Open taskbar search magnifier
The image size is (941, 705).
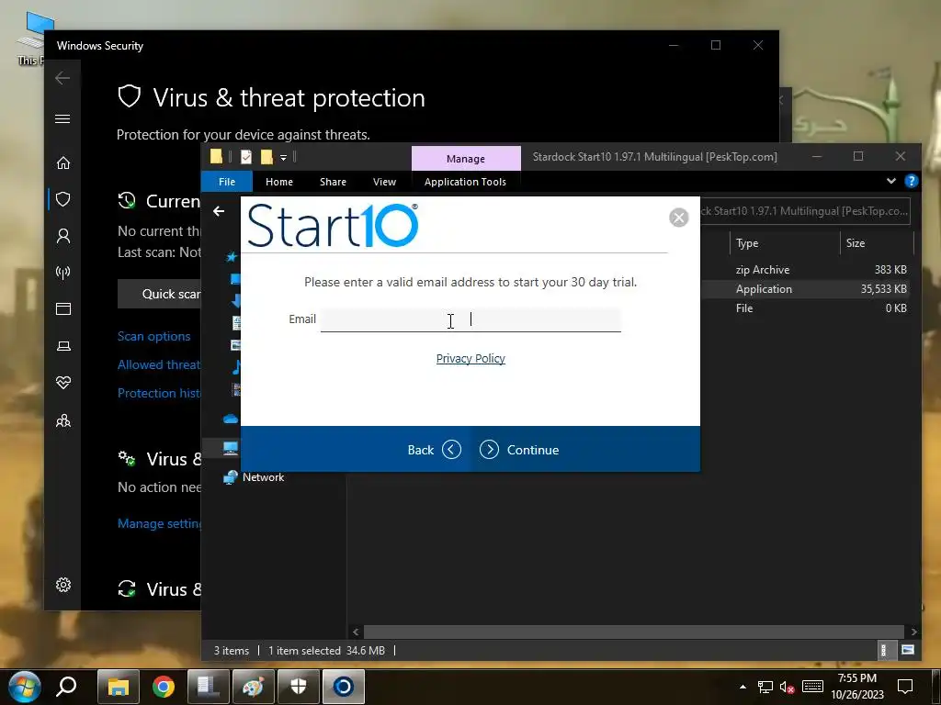click(66, 687)
